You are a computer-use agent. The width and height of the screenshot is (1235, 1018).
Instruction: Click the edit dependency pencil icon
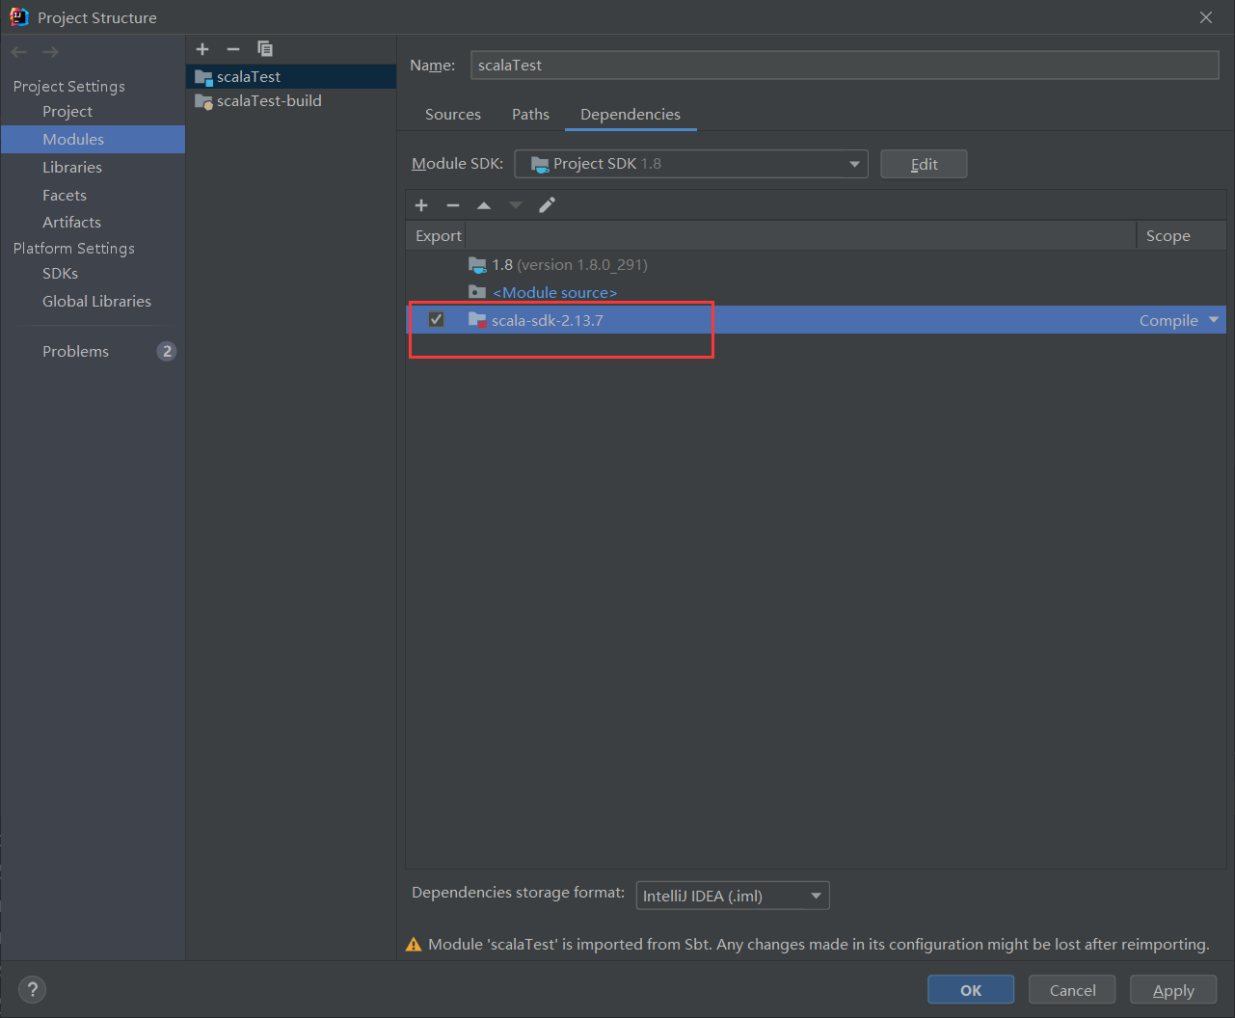coord(547,204)
